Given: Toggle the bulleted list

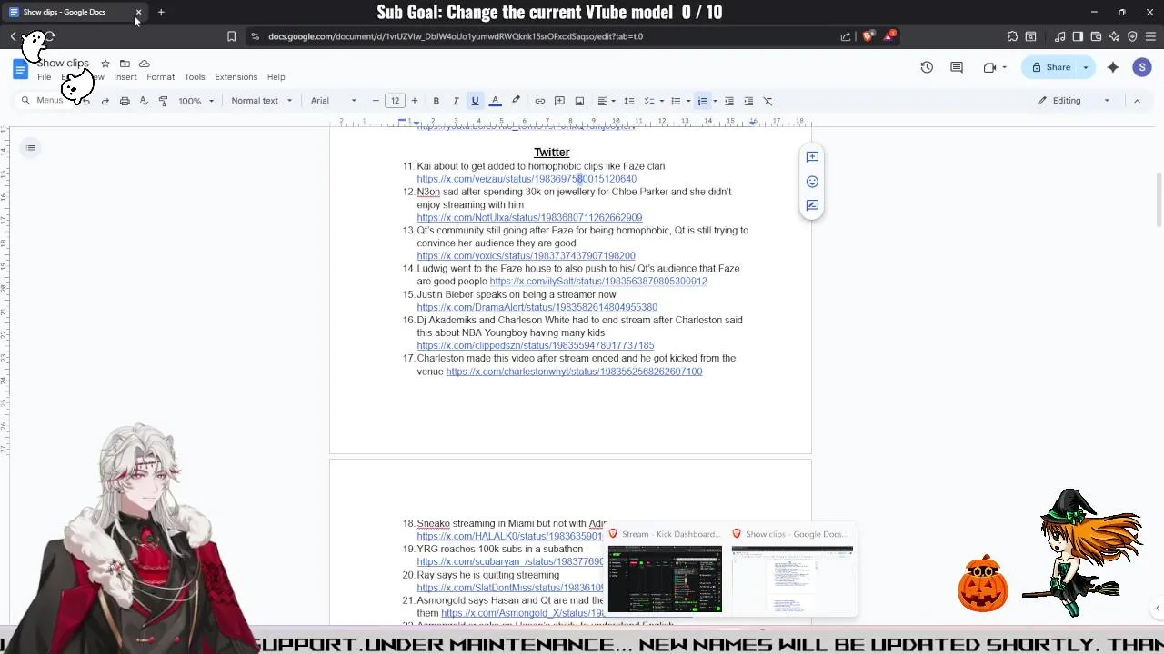Looking at the screenshot, I should pos(675,101).
